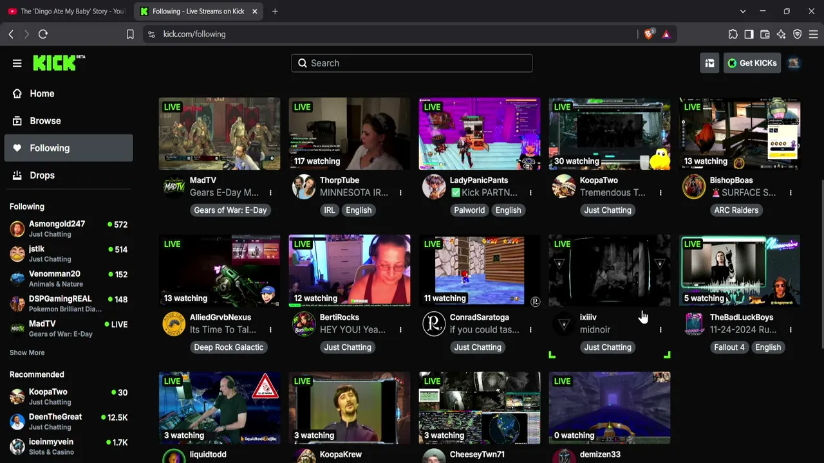Click the IRL category tag
Image resolution: width=824 pixels, height=463 pixels.
coord(329,210)
